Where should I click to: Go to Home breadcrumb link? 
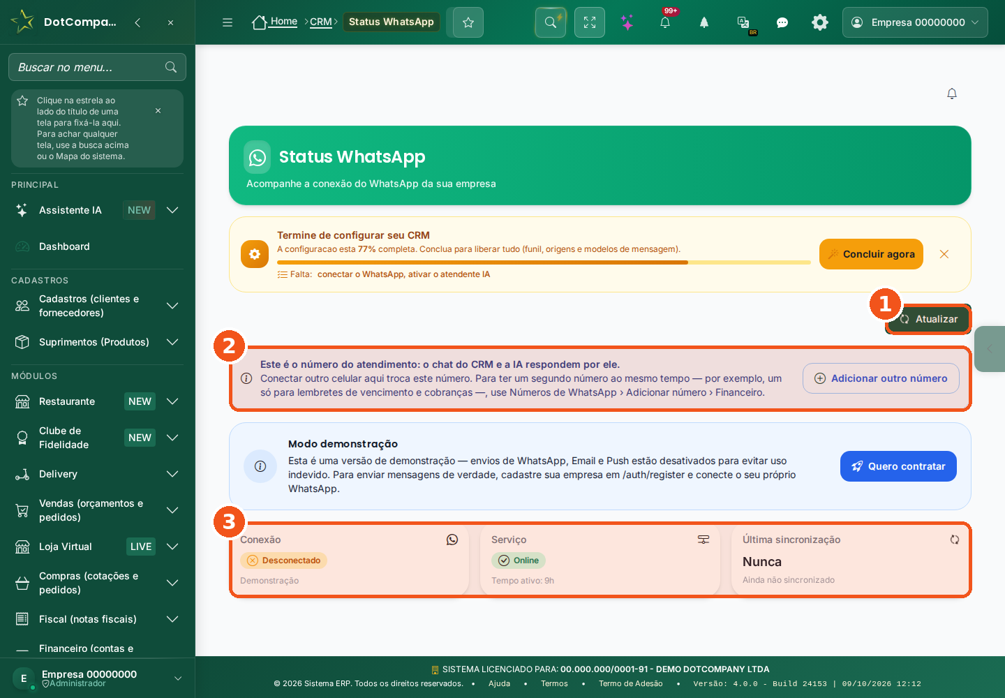tap(275, 22)
